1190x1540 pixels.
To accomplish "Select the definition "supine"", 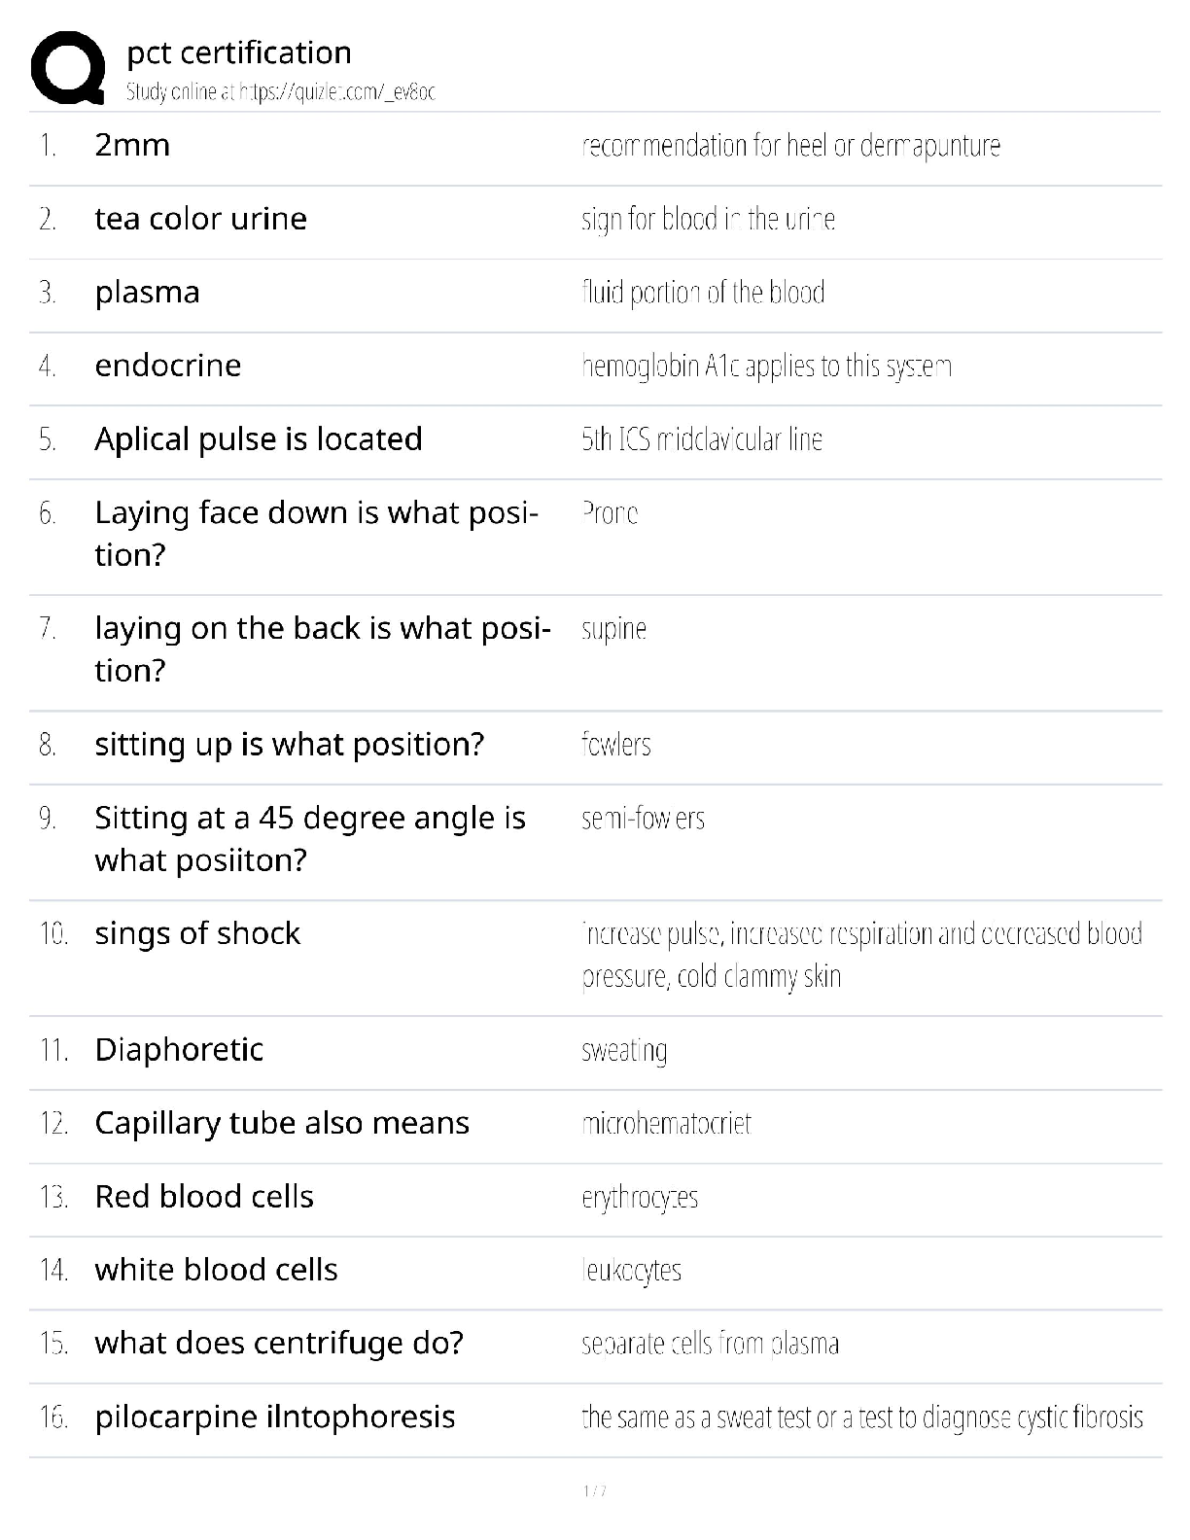I will [x=613, y=629].
